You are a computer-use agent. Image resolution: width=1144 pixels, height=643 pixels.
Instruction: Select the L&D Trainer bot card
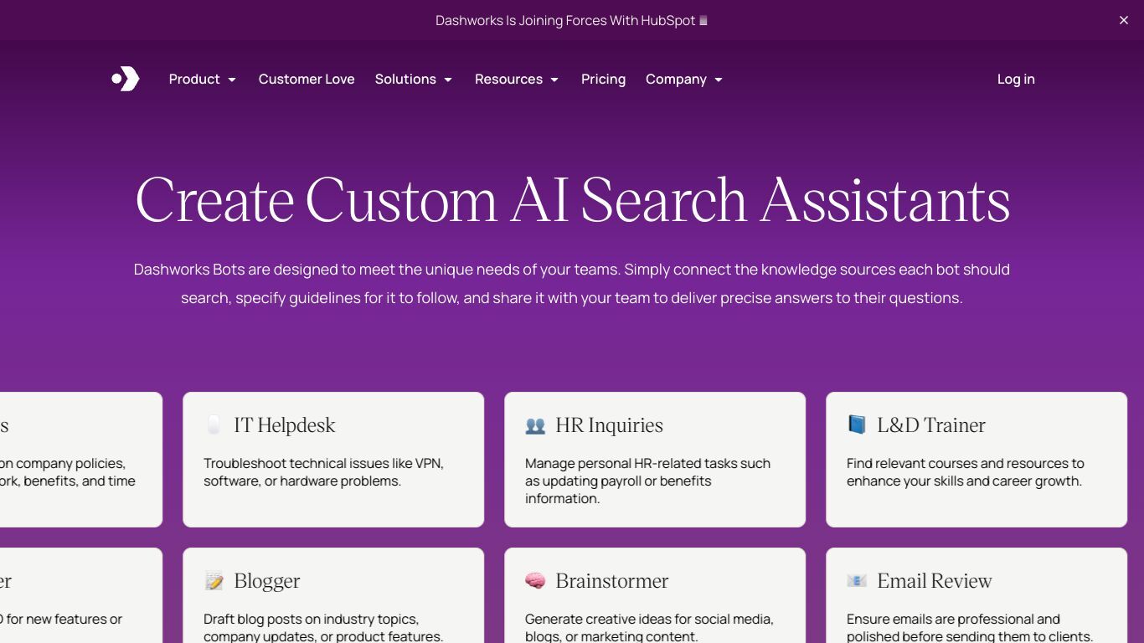coord(977,460)
